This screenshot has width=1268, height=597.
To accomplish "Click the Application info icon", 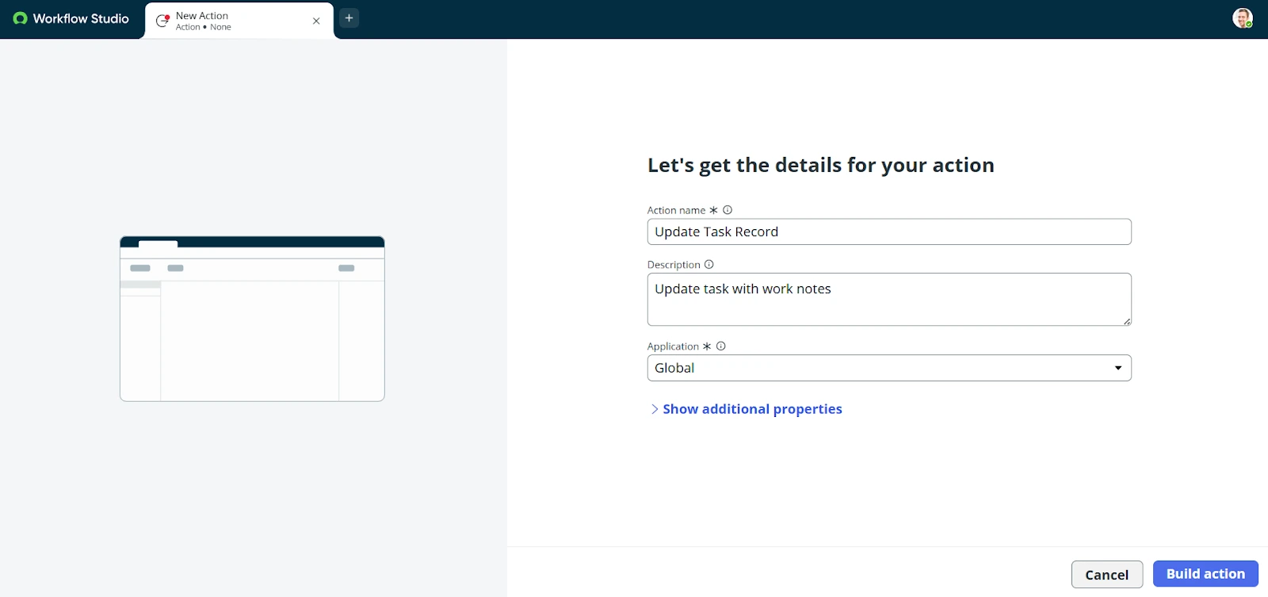I will click(x=721, y=346).
